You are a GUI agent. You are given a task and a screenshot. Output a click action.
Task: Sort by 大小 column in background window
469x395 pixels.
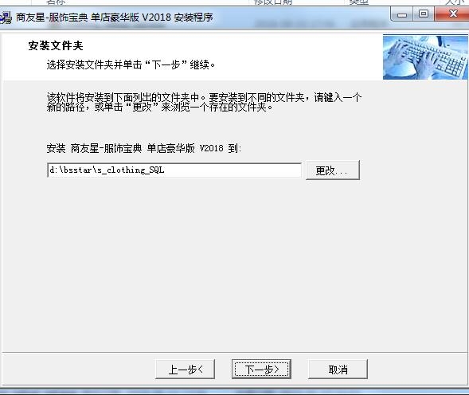[454, 2]
